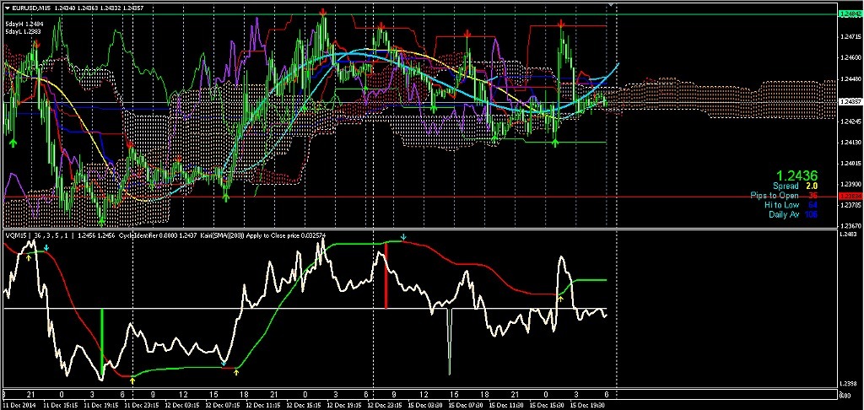Click the 12 Dec 23:15 time label
The width and height of the screenshot is (864, 410).
(x=384, y=405)
